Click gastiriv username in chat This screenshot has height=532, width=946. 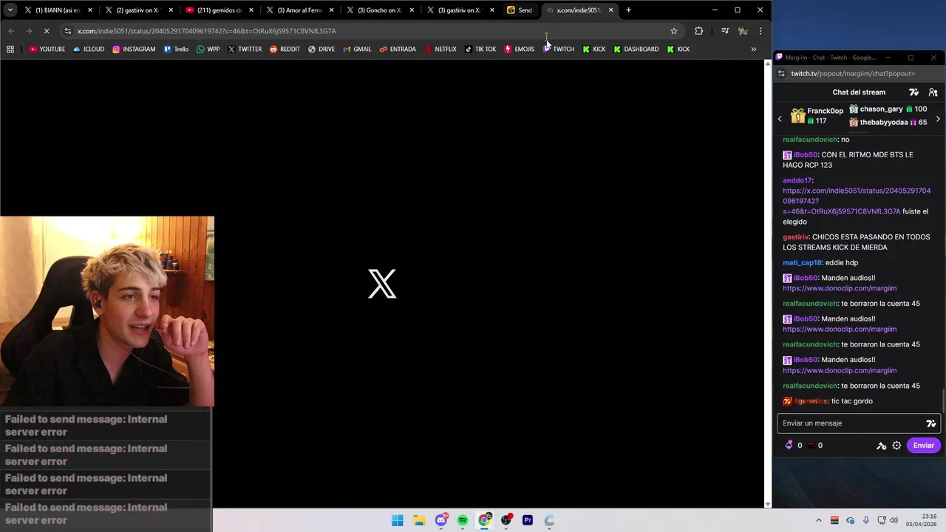pos(795,237)
